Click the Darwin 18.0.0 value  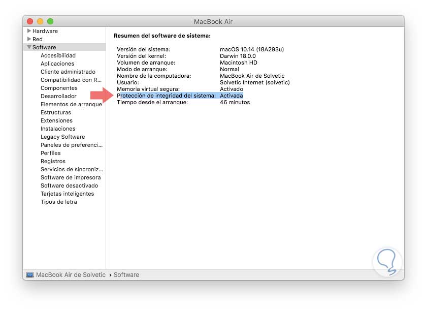(x=238, y=56)
